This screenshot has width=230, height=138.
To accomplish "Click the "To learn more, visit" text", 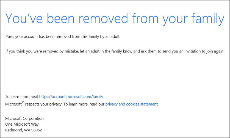I will 21,96.
